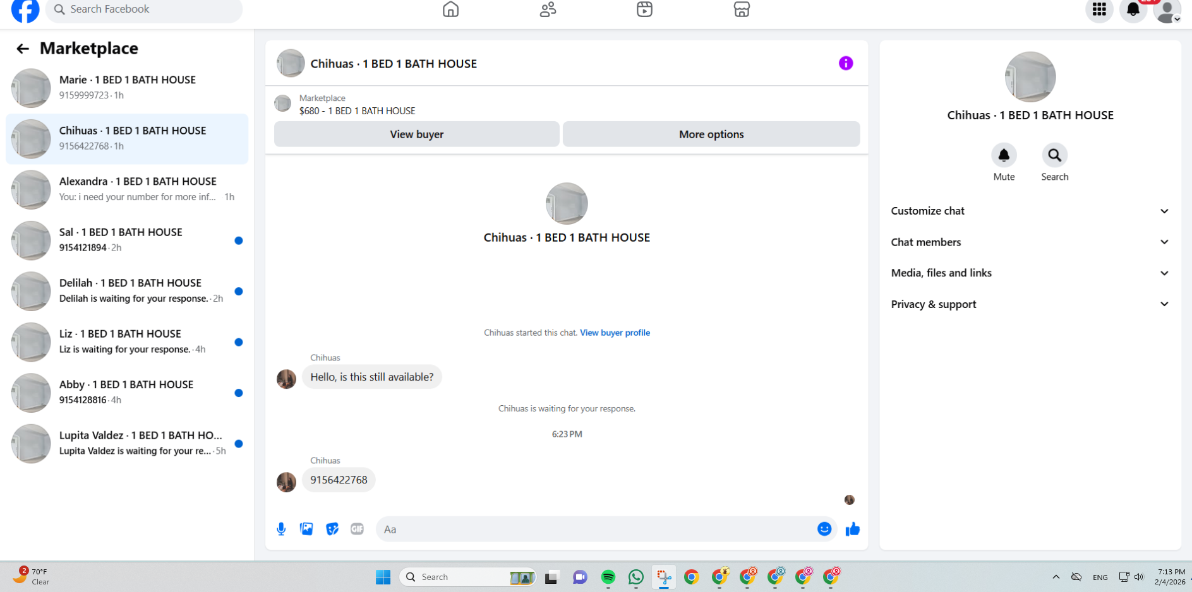Open Sal conversation in chat list
1192x592 pixels.
point(127,240)
